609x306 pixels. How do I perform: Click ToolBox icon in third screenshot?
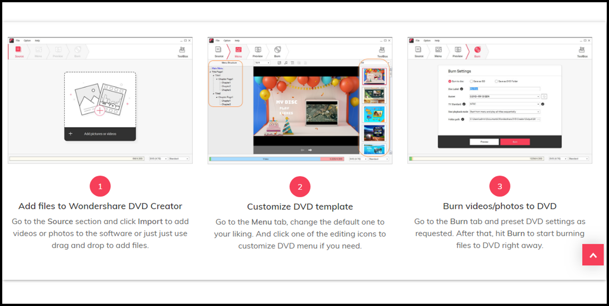point(582,49)
